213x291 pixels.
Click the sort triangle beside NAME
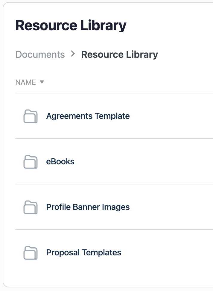pos(42,82)
